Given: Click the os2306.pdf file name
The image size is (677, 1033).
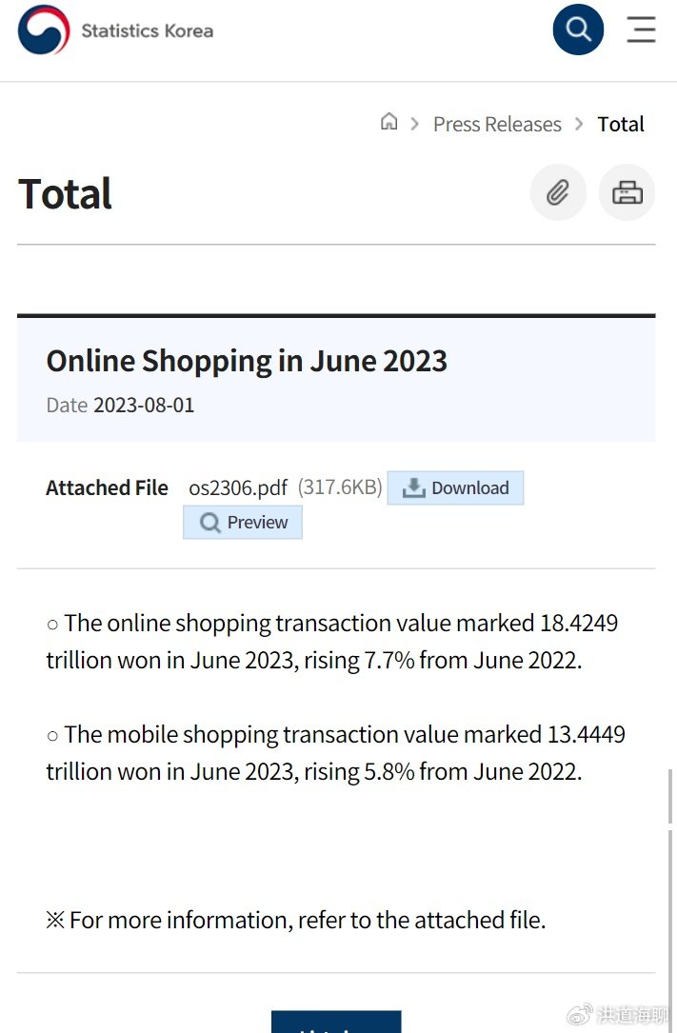Looking at the screenshot, I should [x=238, y=488].
